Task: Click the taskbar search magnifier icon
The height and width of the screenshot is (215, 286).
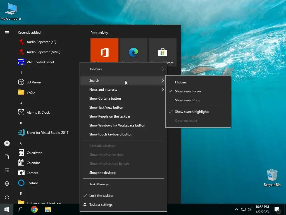Action: (20, 209)
